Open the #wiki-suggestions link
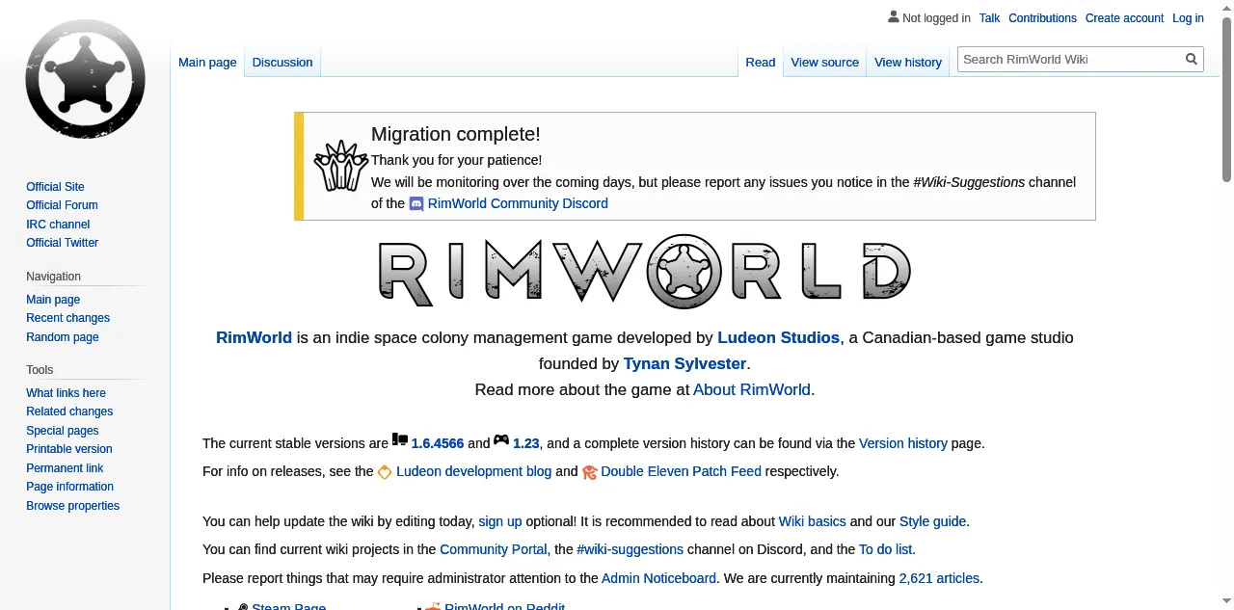 pyautogui.click(x=630, y=549)
